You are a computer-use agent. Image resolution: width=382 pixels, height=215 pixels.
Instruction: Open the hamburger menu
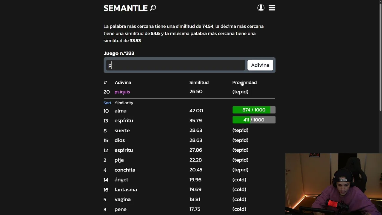click(x=272, y=8)
